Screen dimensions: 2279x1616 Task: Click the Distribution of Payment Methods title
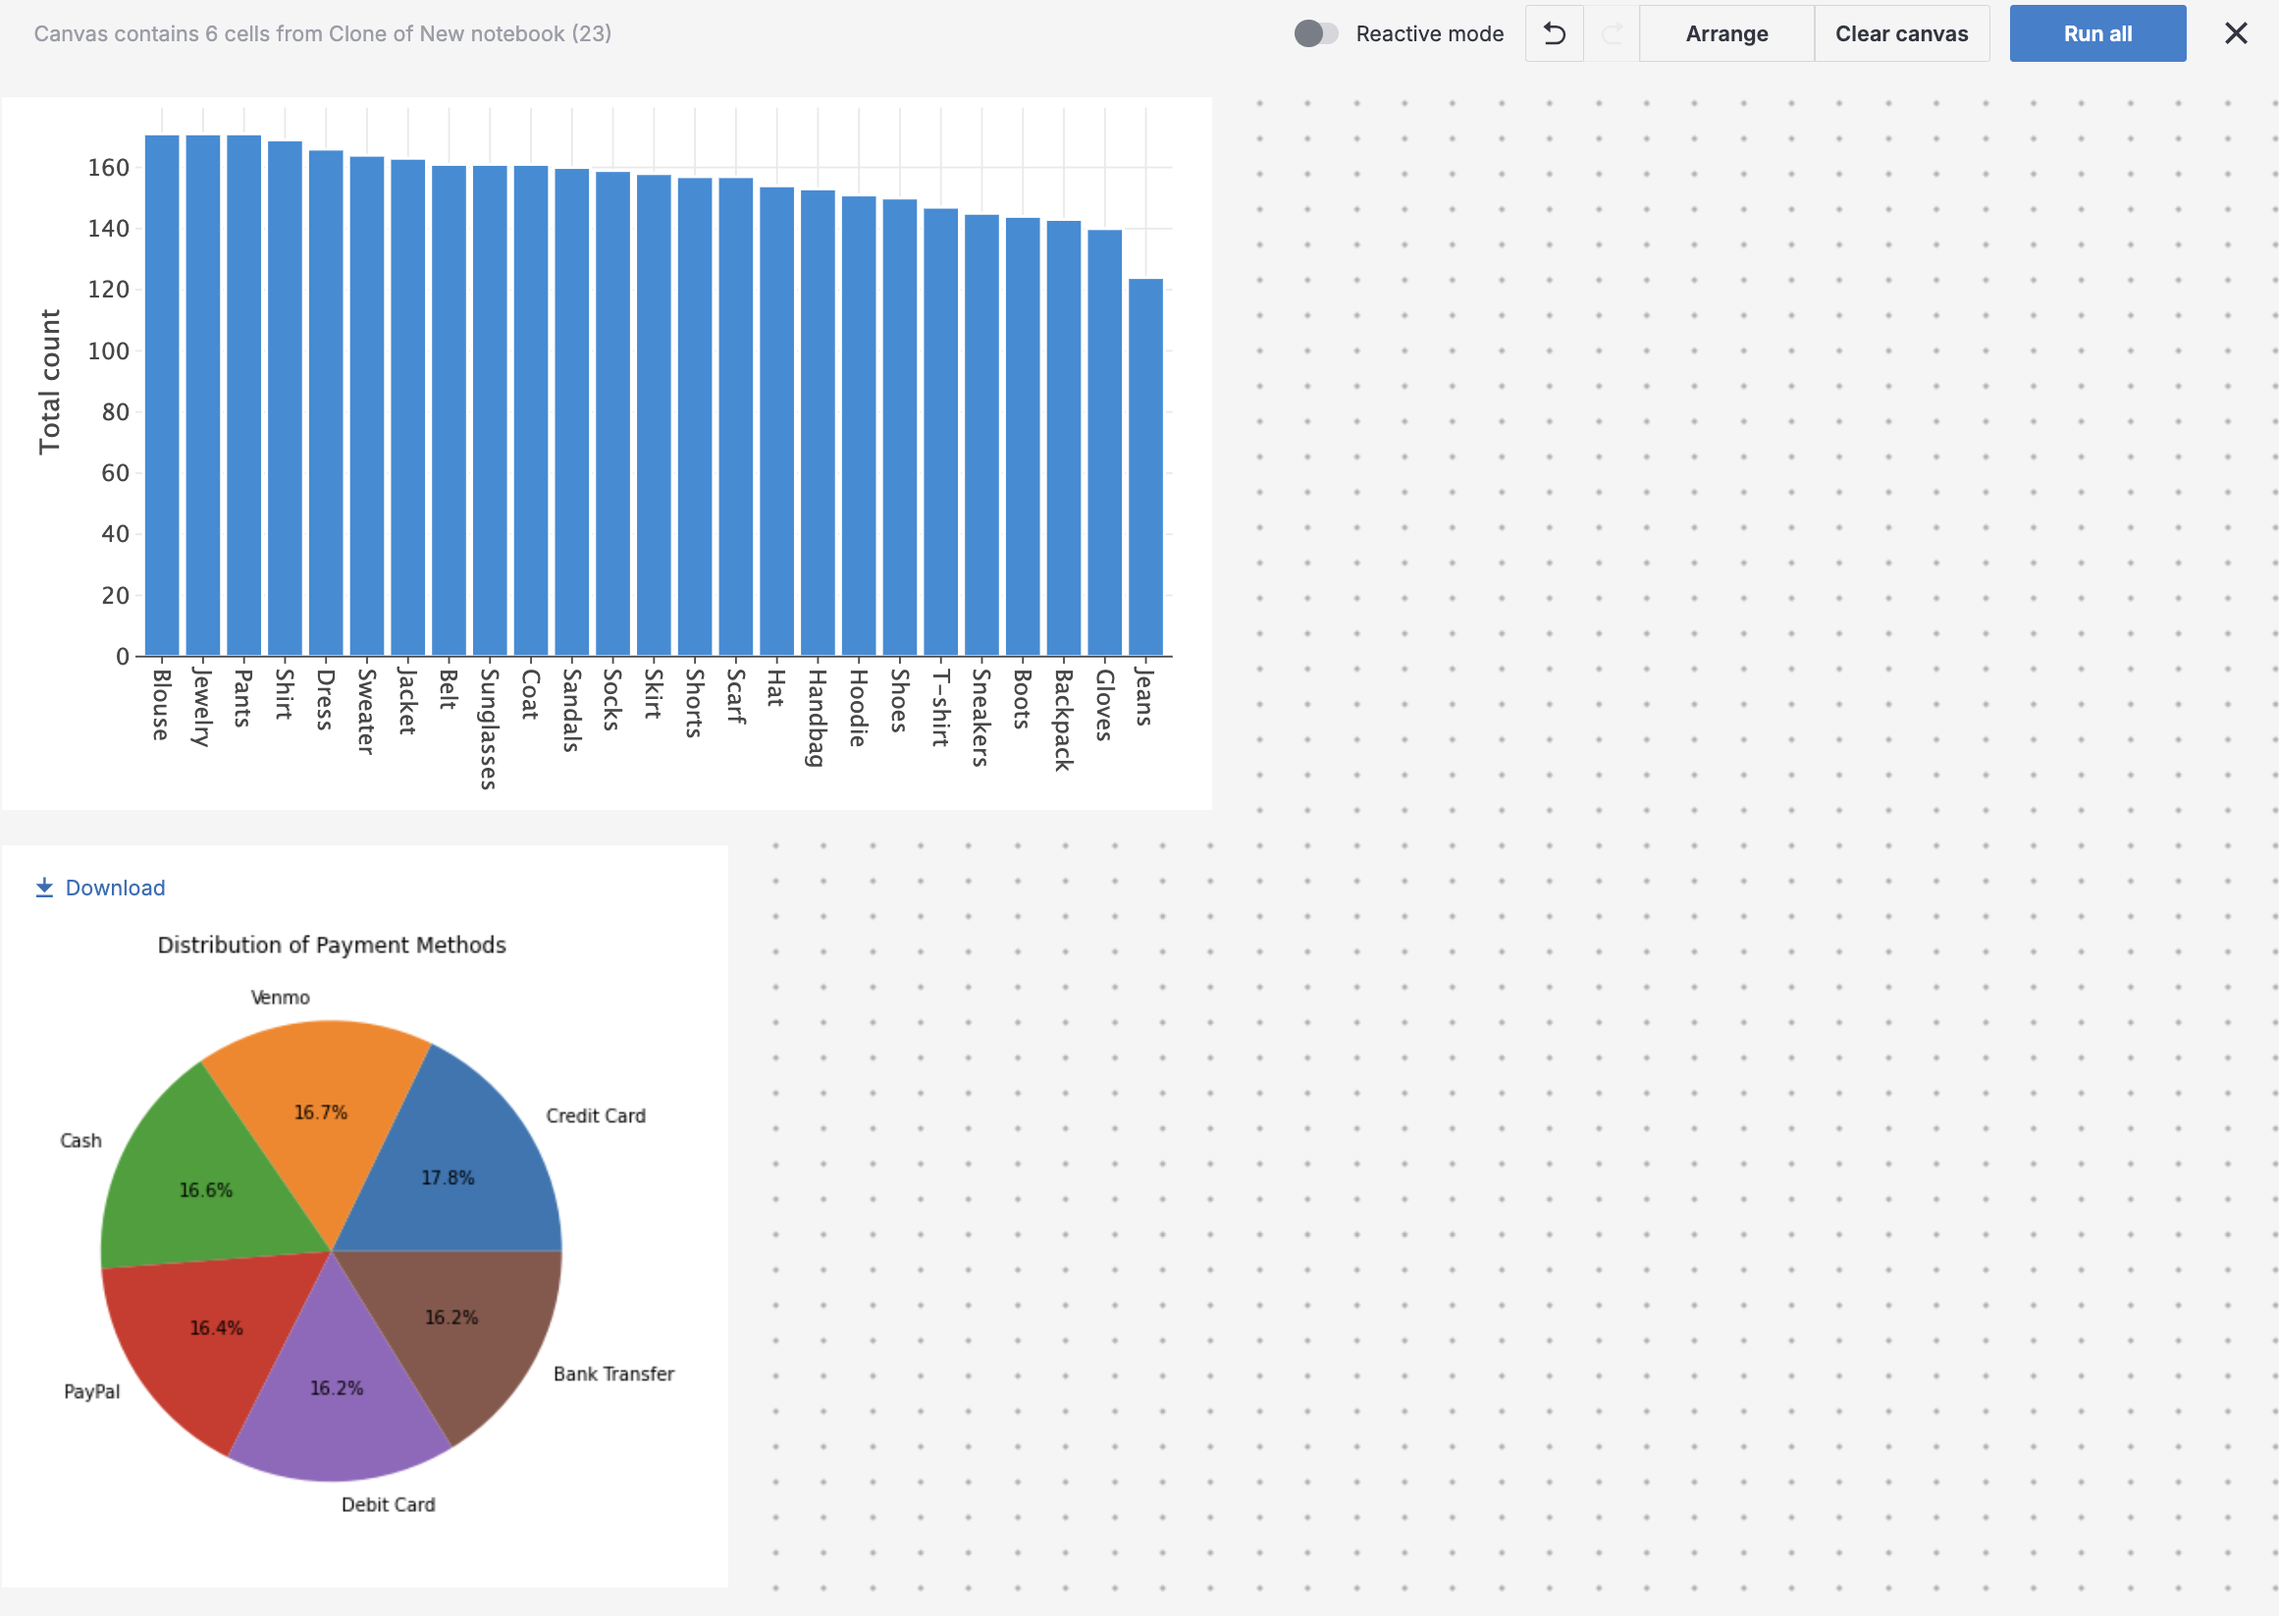click(x=332, y=944)
